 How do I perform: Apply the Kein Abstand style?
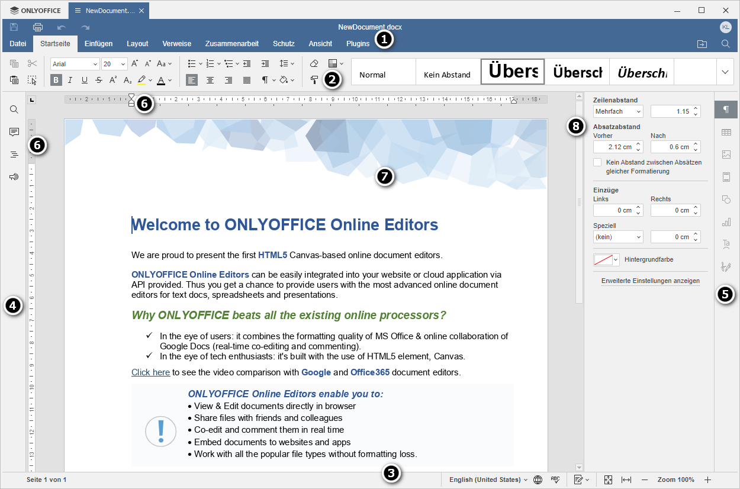(448, 72)
